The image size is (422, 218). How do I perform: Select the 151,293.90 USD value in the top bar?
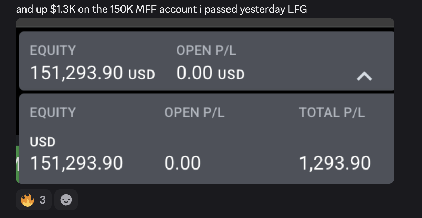76,73
